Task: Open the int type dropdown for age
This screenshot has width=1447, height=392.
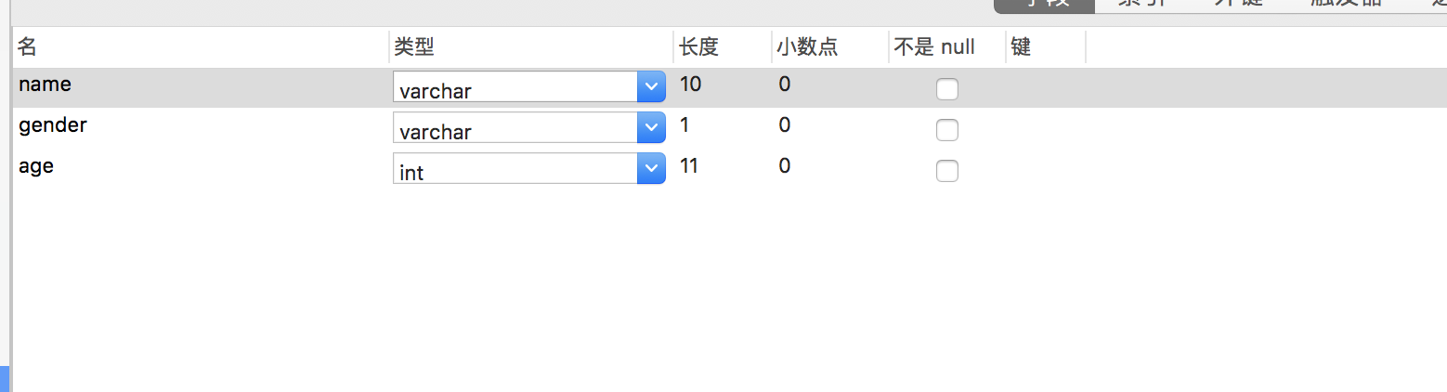Action: click(x=651, y=169)
